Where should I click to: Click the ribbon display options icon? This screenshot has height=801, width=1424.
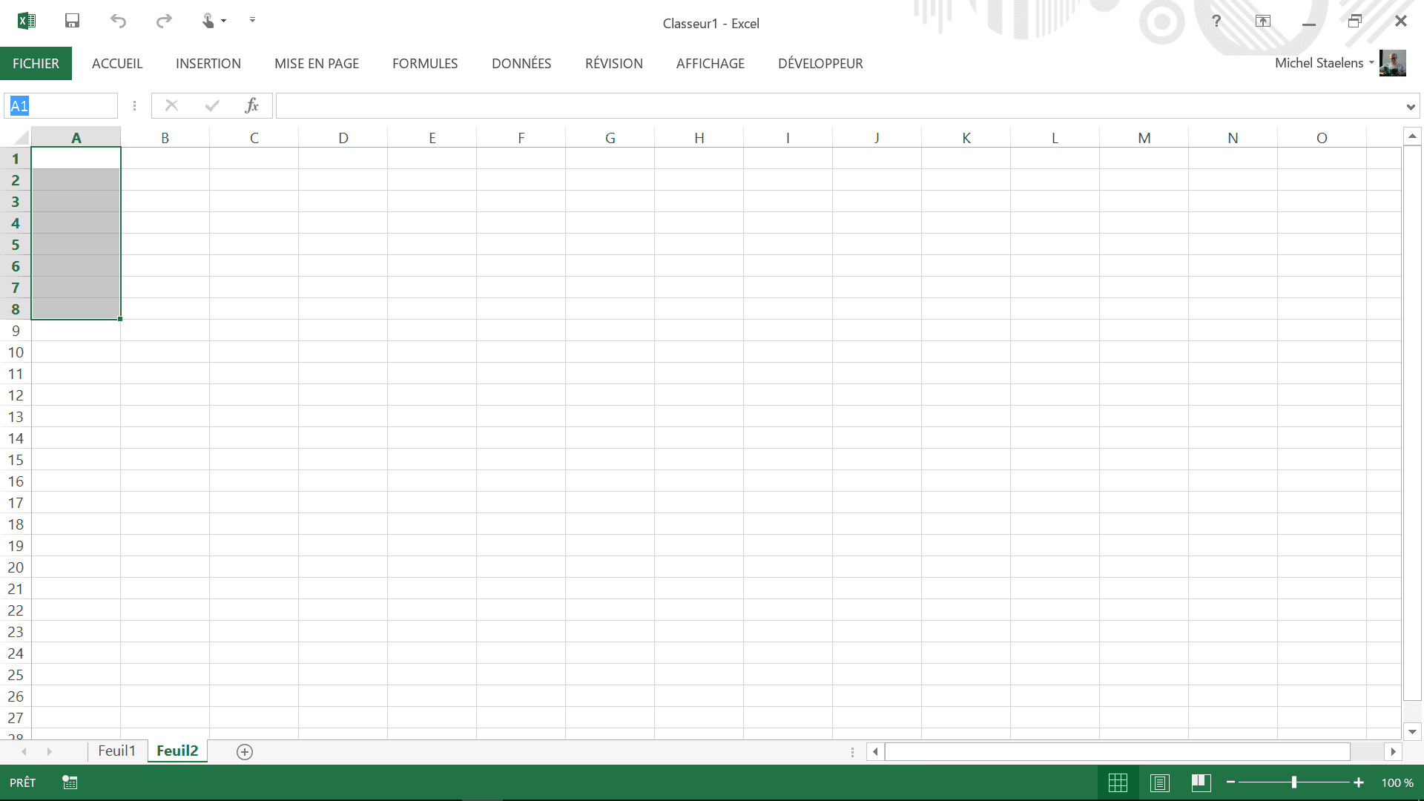pyautogui.click(x=1262, y=21)
